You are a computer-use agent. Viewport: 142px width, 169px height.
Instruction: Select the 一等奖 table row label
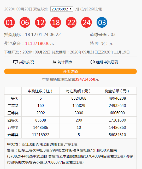click(x=13, y=98)
